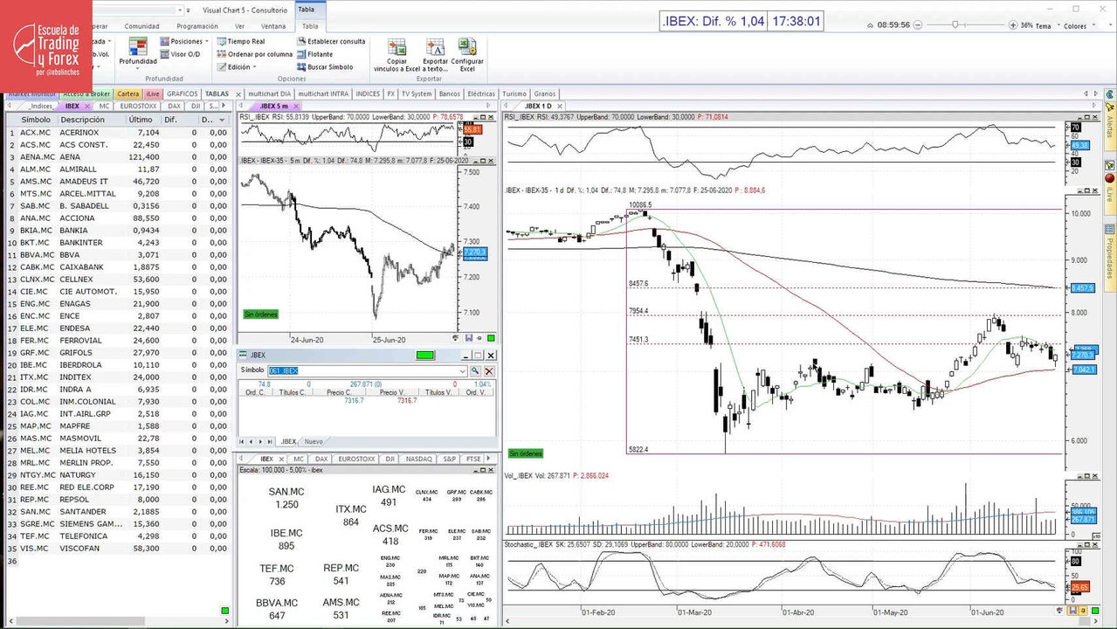
Task: Click the SAN.MC heatmap tile
Action: click(286, 498)
